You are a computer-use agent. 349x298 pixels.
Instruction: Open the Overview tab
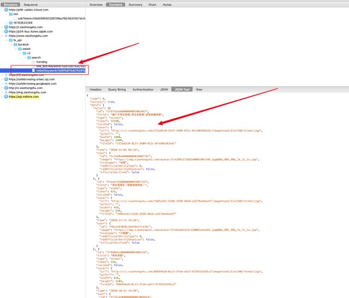click(96, 5)
